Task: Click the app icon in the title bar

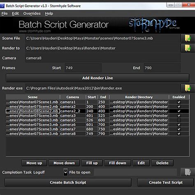Action: tap(2, 6)
